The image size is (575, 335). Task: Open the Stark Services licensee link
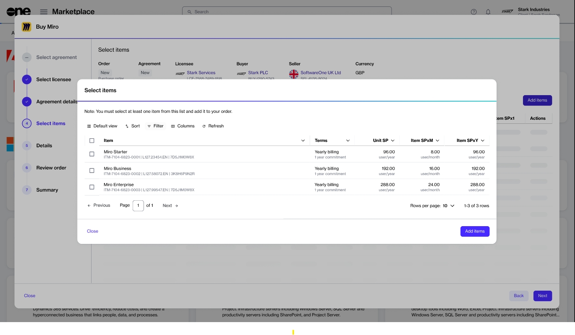pyautogui.click(x=201, y=73)
